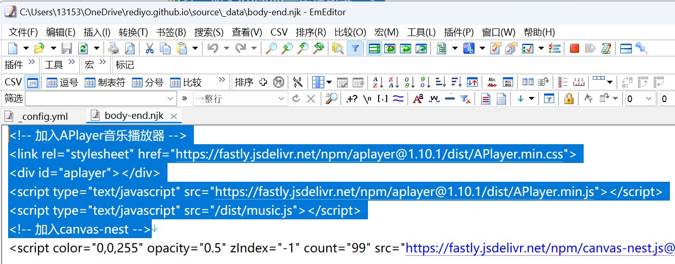Save the file with the diskette icon
The width and height of the screenshot is (675, 264).
pos(66,48)
